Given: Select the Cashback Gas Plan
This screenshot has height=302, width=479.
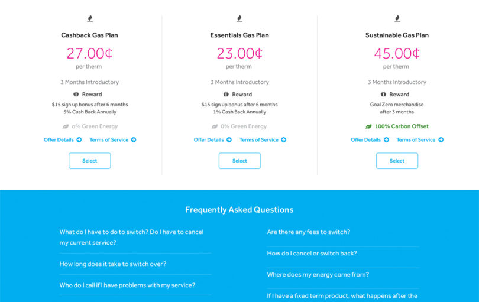Looking at the screenshot, I should click(x=90, y=161).
